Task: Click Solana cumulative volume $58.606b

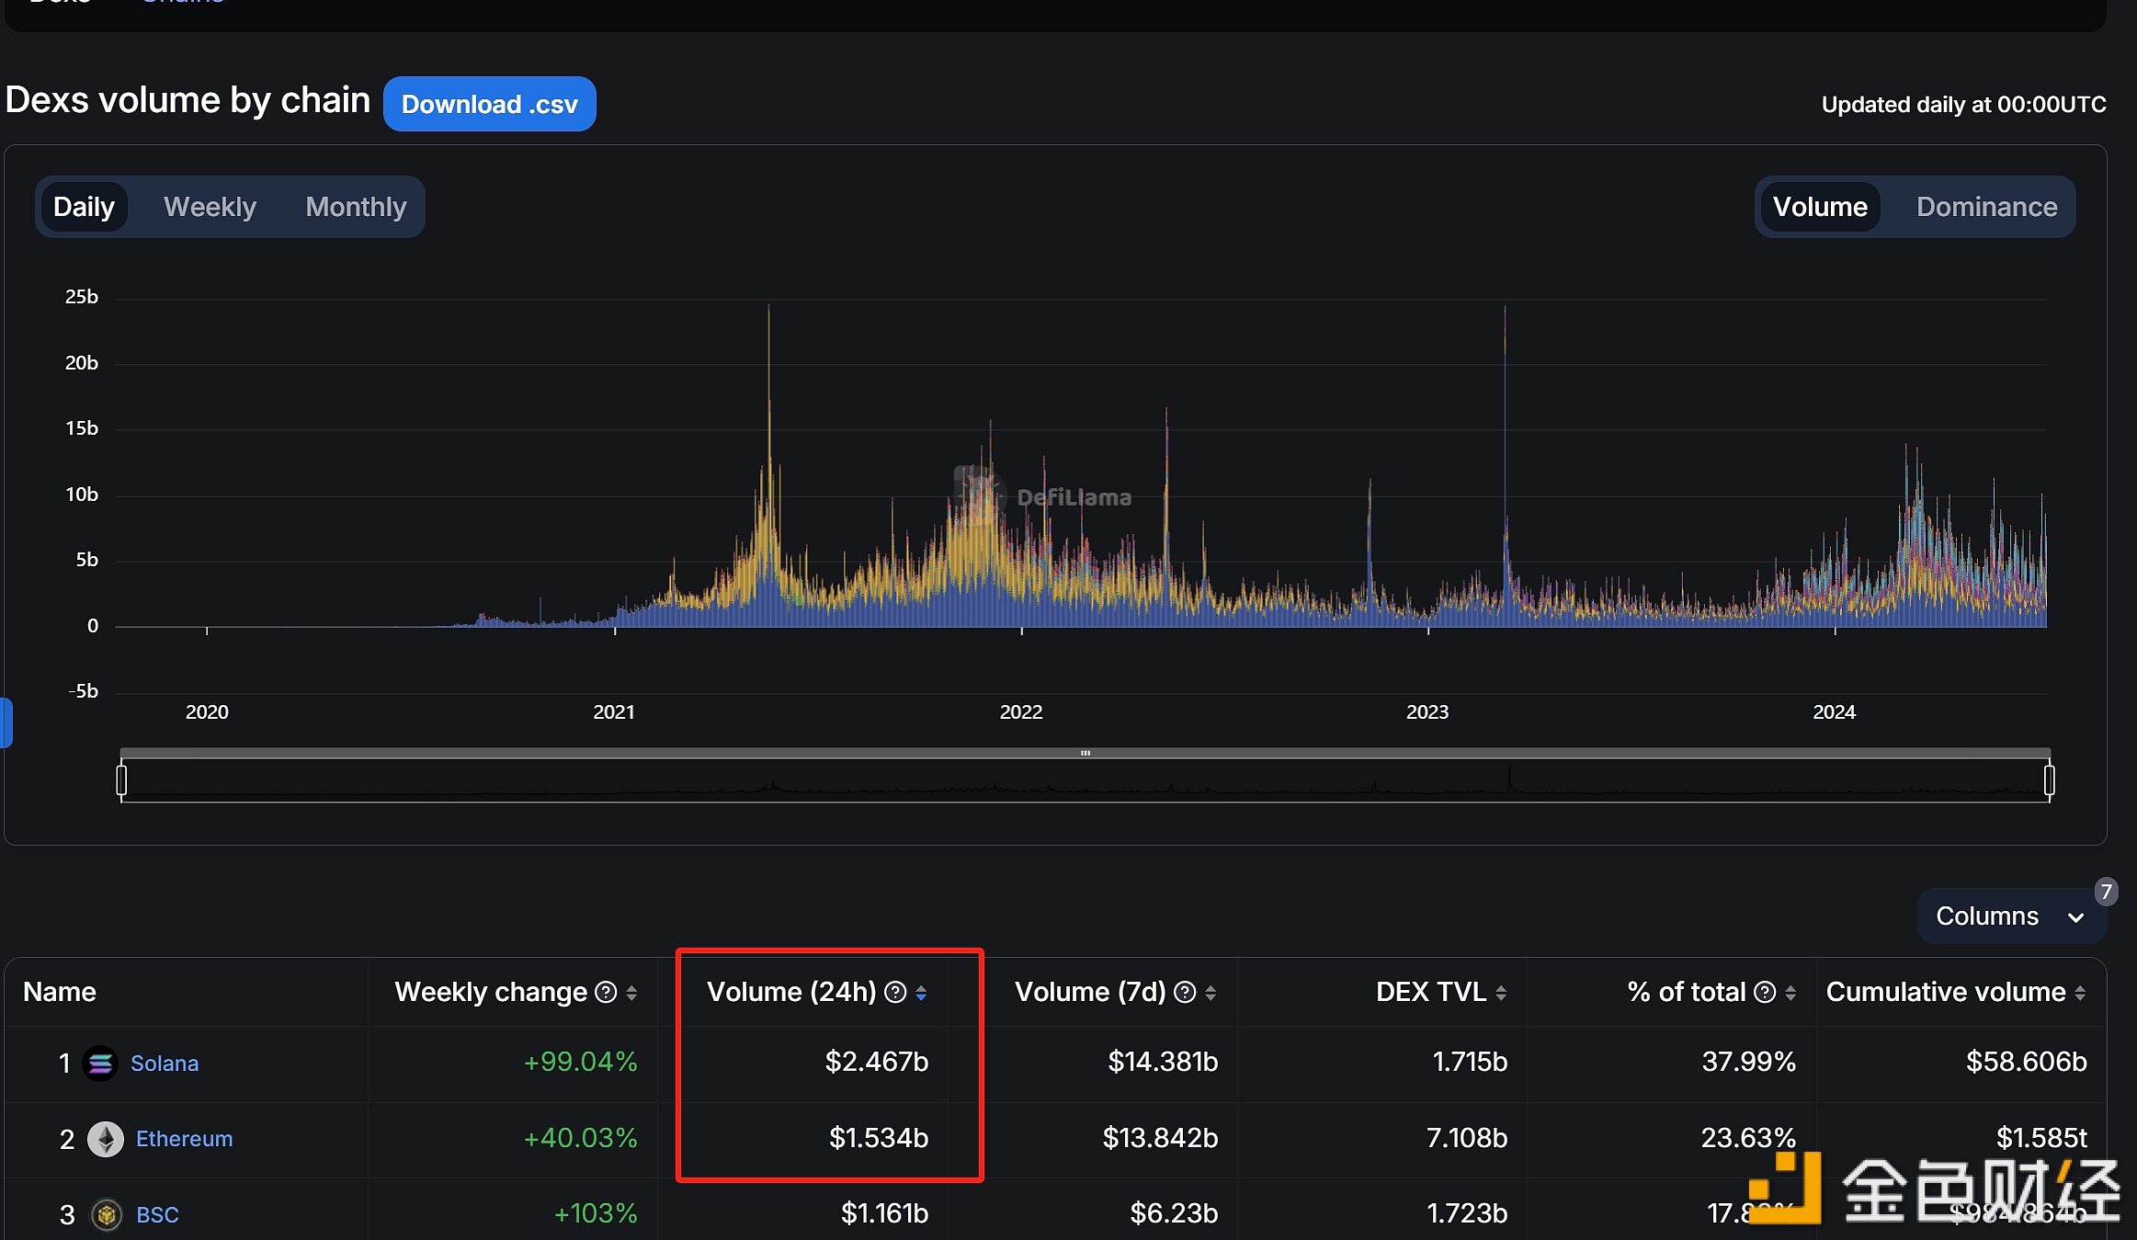Action: point(2027,1062)
